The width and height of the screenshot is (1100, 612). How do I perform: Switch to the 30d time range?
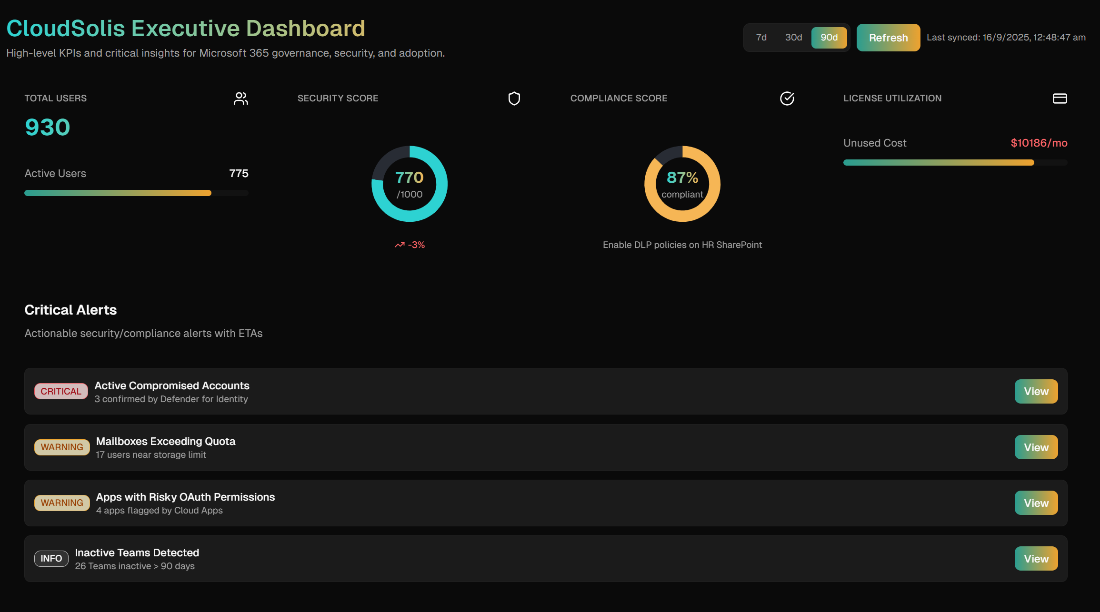click(x=793, y=37)
